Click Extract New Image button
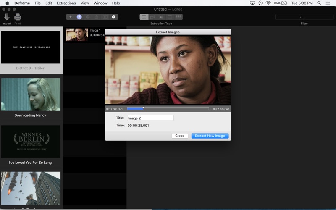 (210, 136)
